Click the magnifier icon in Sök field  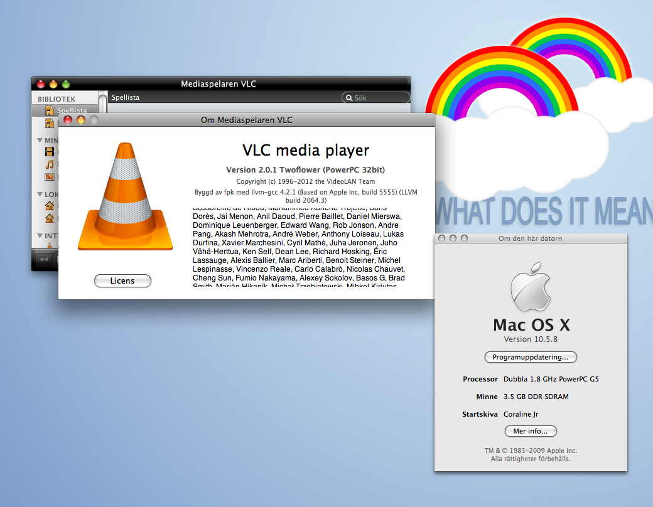349,98
